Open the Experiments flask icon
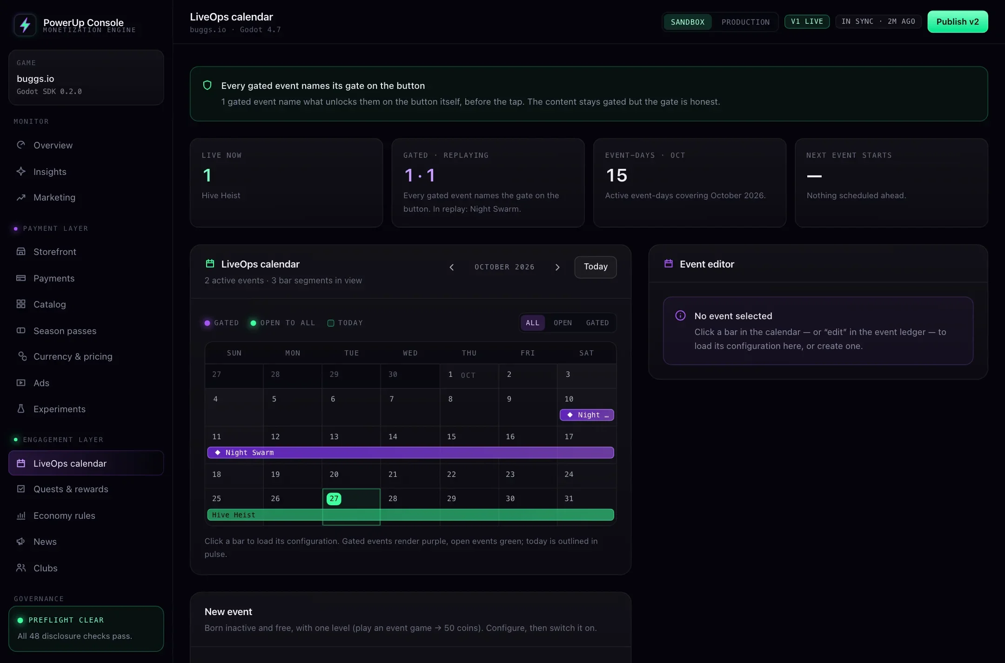1005x663 pixels. tap(21, 409)
